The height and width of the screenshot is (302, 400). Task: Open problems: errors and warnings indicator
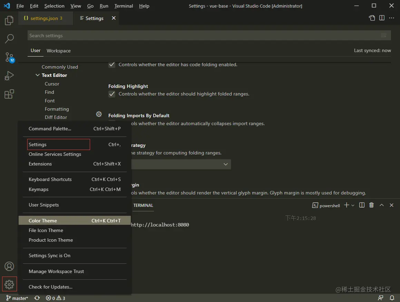coord(55,298)
